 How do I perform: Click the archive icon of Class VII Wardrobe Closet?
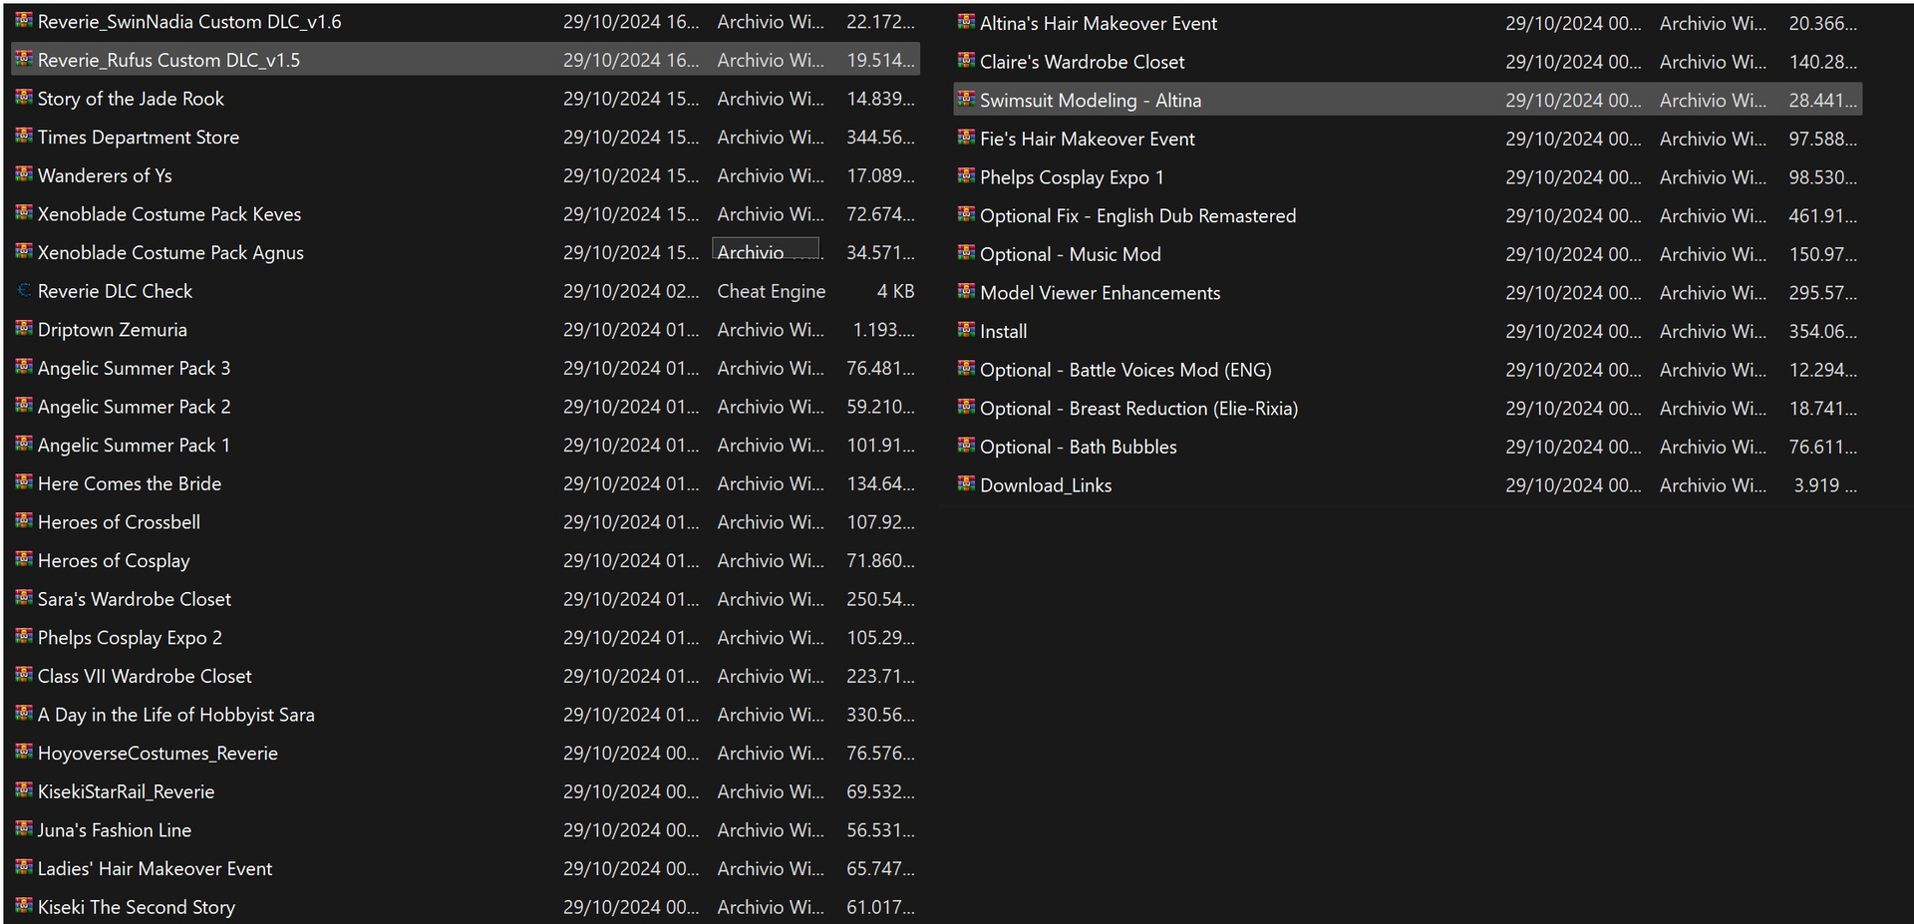click(24, 675)
